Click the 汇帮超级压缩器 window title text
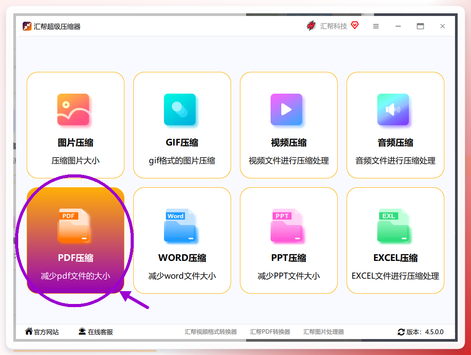 [57, 27]
